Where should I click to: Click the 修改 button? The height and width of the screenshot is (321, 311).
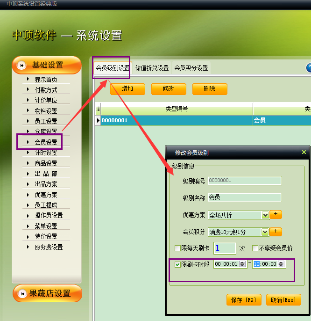click(169, 89)
